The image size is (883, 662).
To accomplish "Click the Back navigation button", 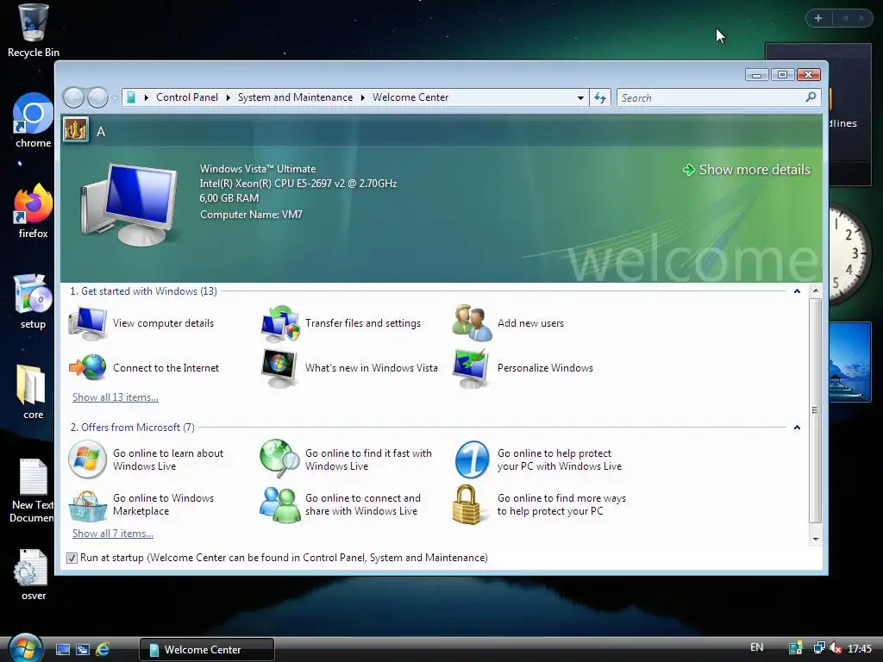I will 74,98.
